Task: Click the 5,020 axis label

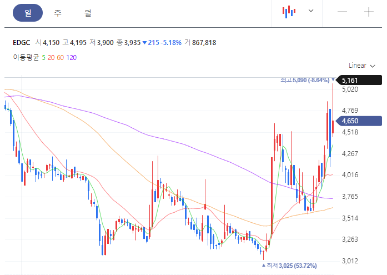Action: 350,89
